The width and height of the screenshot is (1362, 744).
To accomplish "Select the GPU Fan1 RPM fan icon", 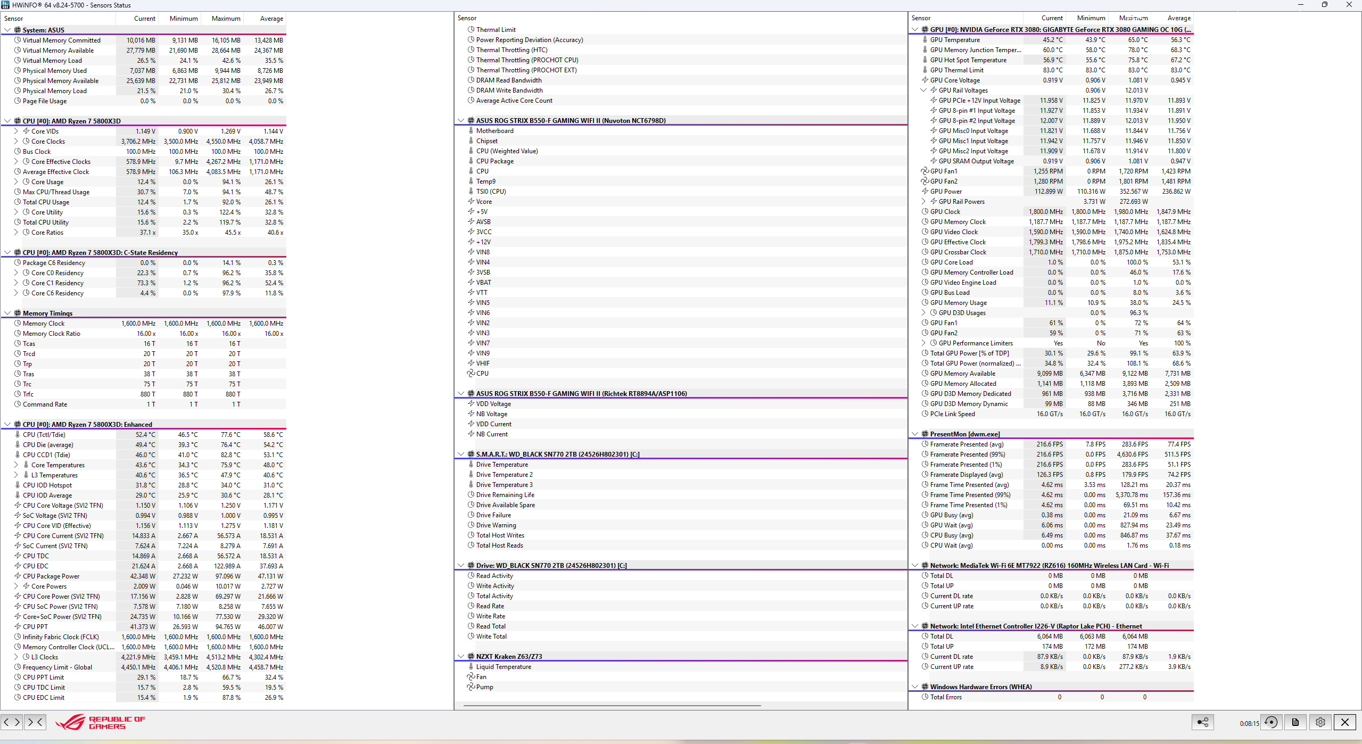I will tap(925, 171).
